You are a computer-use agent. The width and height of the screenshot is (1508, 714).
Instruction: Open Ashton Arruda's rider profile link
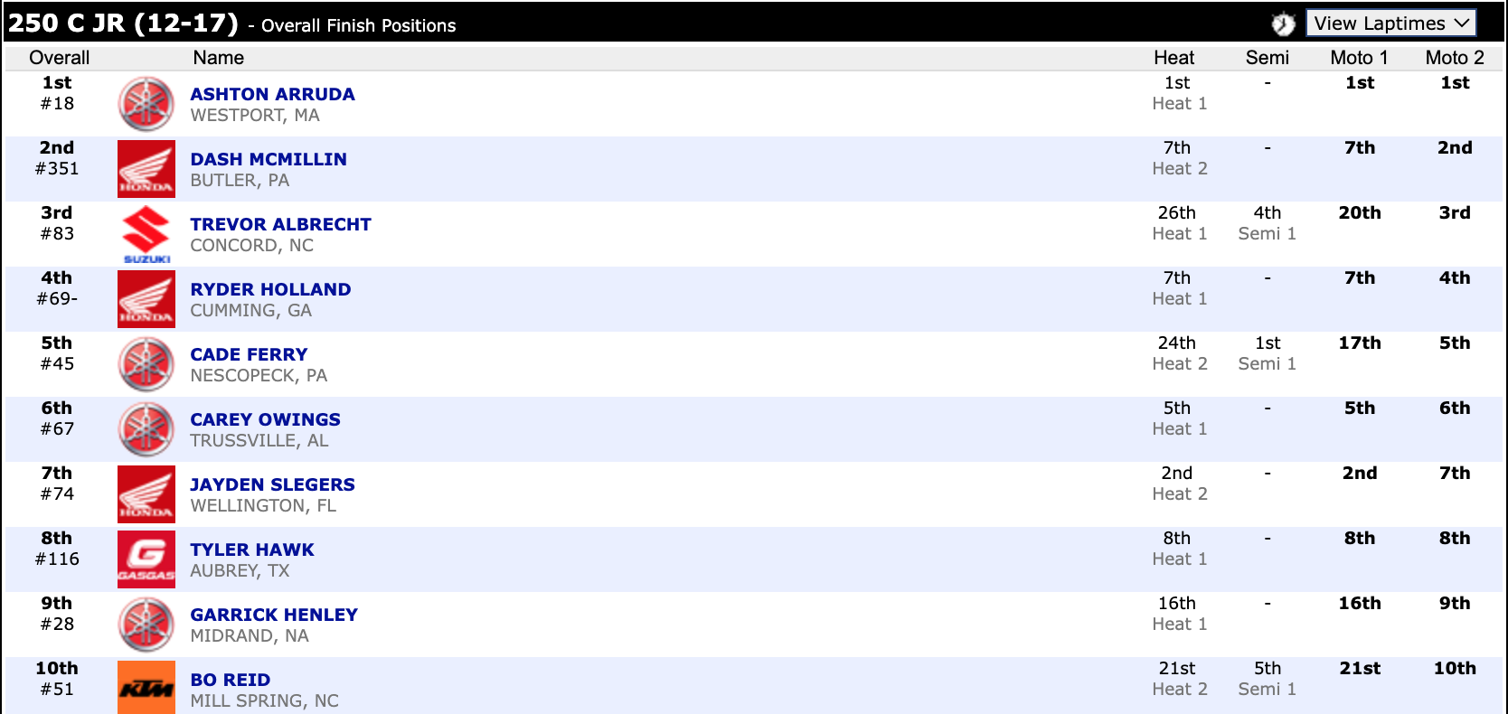click(272, 94)
